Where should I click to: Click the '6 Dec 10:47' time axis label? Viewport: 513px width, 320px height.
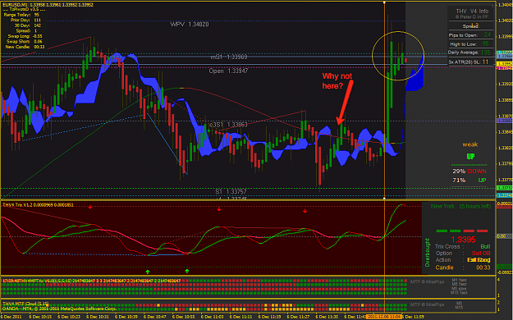[155, 317]
